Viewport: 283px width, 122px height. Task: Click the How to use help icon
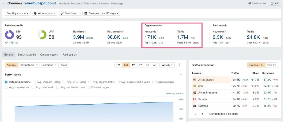click(250, 3)
